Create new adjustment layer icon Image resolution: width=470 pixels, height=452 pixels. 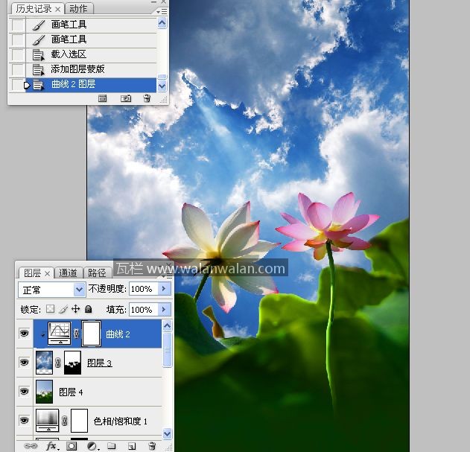[92, 446]
